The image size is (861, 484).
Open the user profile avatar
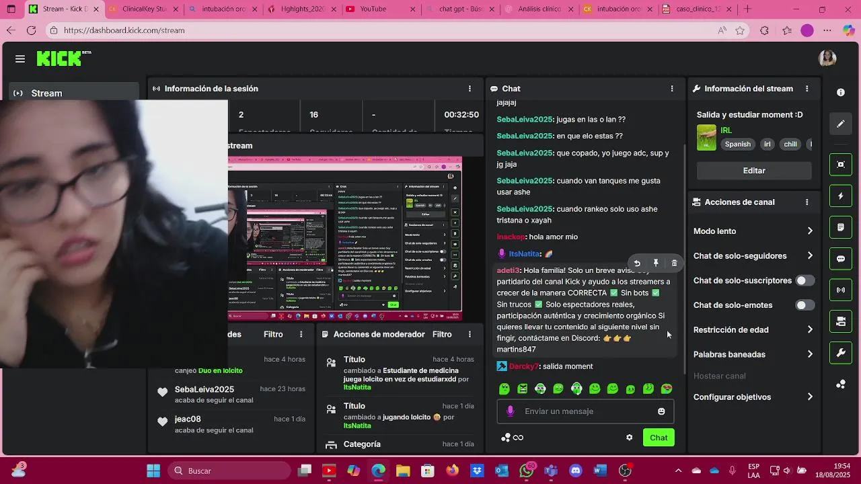[x=827, y=58]
